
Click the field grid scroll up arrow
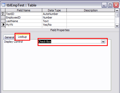pyautogui.click(x=117, y=11)
